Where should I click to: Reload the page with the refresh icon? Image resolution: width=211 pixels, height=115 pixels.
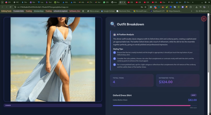point(10,7)
